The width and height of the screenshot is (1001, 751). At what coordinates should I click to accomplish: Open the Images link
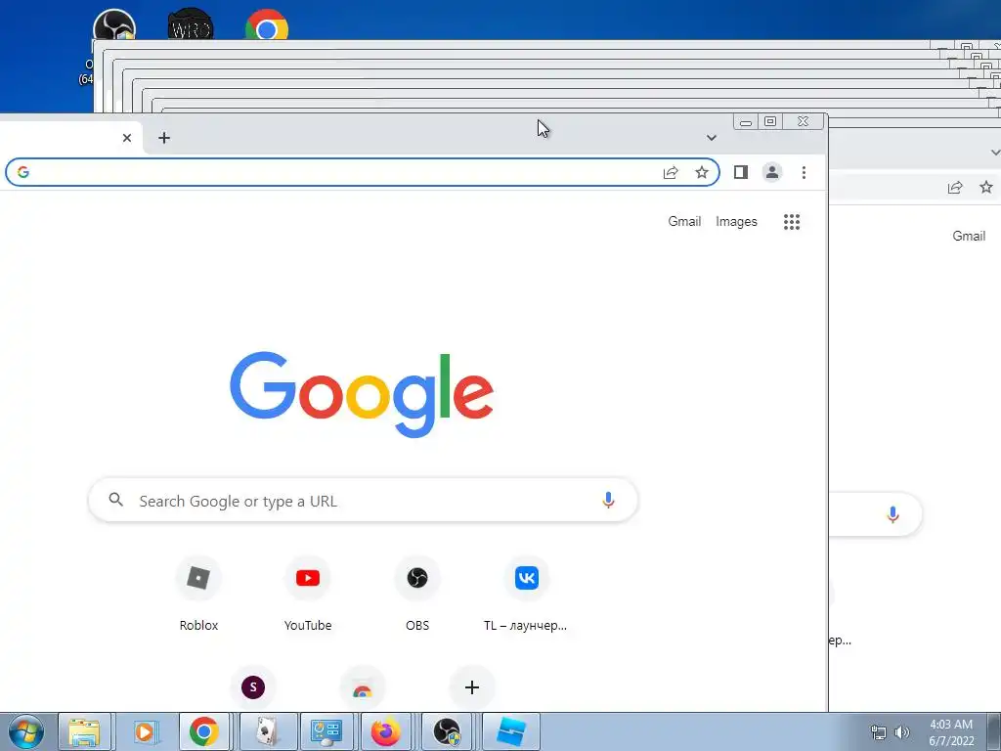point(736,222)
